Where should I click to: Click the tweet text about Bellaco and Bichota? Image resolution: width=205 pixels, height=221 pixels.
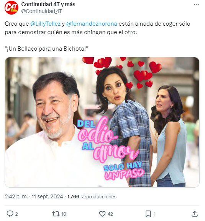pyautogui.click(x=46, y=49)
